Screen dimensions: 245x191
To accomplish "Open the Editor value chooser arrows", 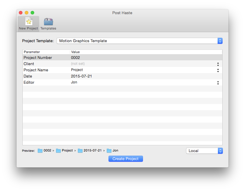I will [x=218, y=83].
